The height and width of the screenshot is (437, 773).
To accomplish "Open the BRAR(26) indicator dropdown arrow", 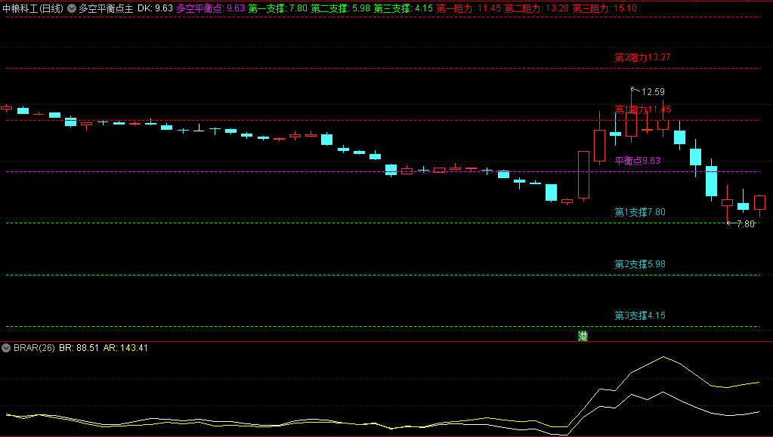I will point(6,348).
